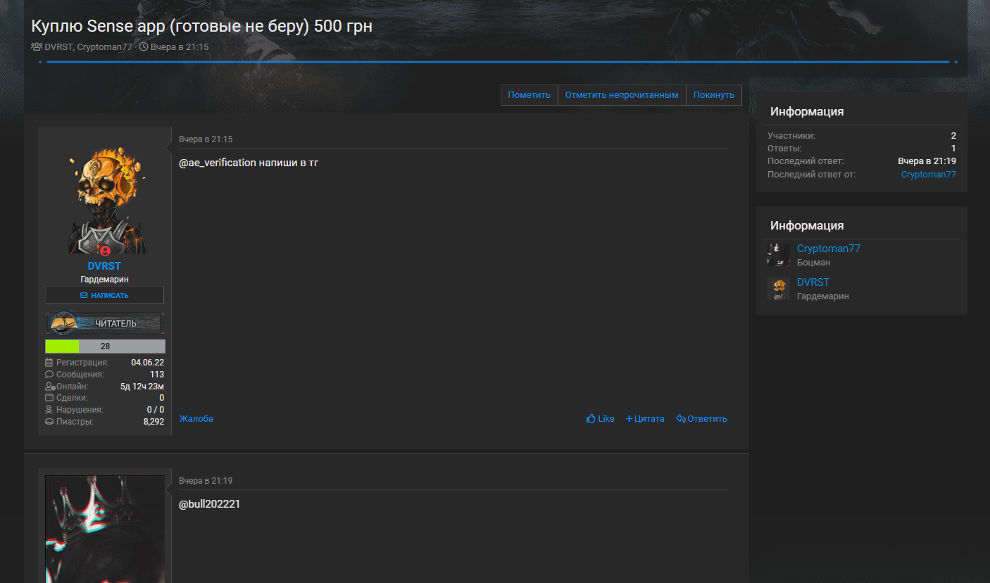
Task: Click the participants icon under title
Action: pos(37,47)
